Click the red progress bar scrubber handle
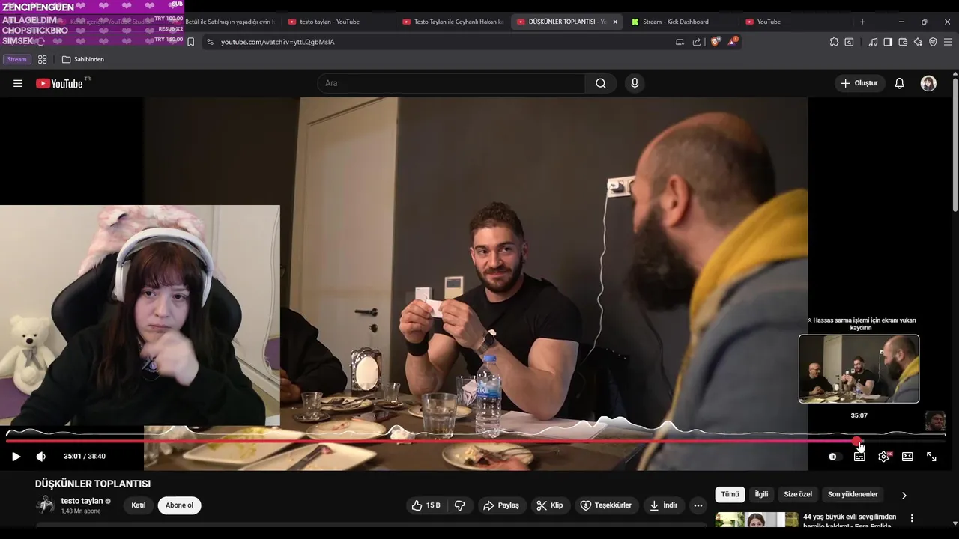Viewport: 959px width, 539px height. [857, 442]
